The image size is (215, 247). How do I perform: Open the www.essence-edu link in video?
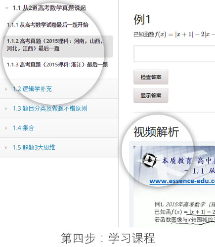pyautogui.click(x=182, y=181)
